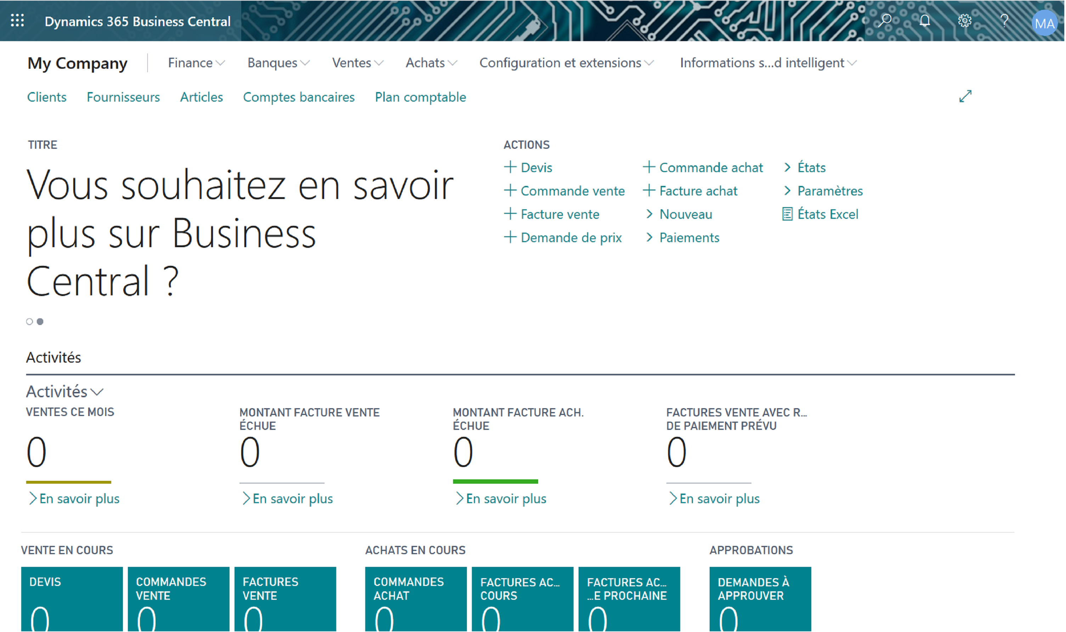The image size is (1066, 632).
Task: Click the plus icon beside Facture vente
Action: point(510,214)
